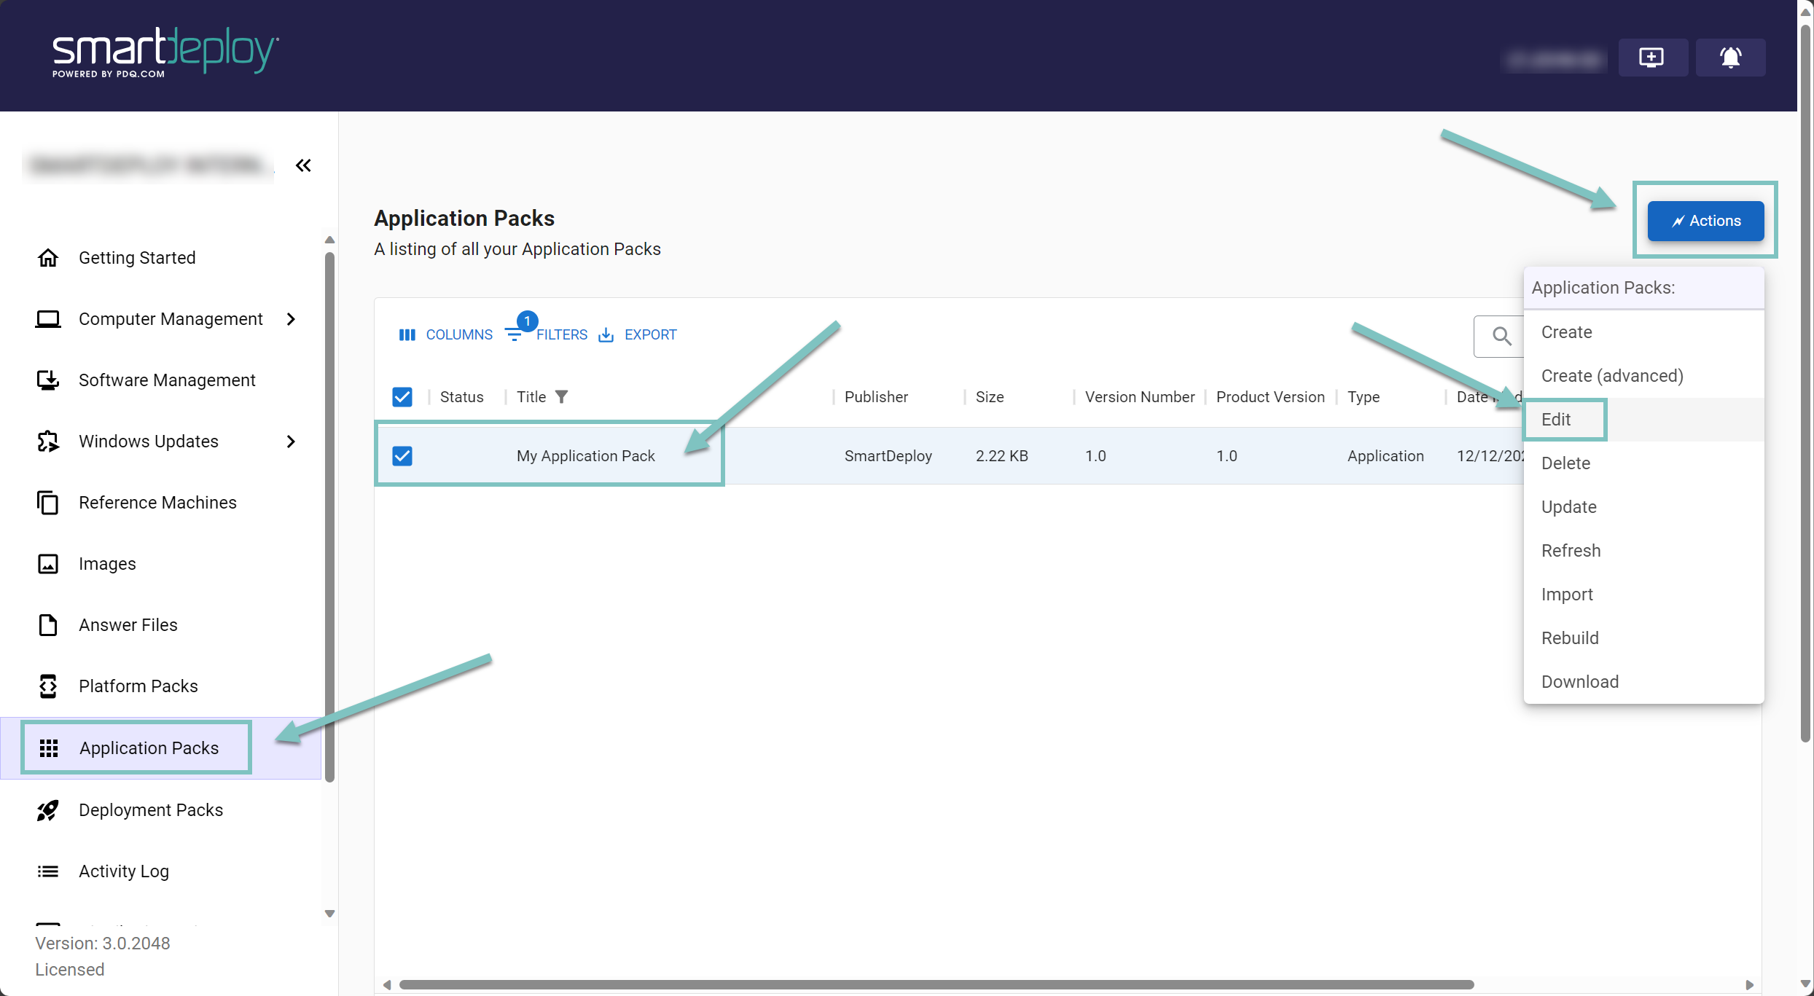Click the Images sidebar icon
Viewport: 1814px width, 996px height.
(x=48, y=564)
